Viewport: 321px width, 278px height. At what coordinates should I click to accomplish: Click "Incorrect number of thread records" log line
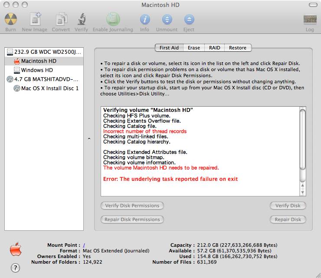coord(145,131)
